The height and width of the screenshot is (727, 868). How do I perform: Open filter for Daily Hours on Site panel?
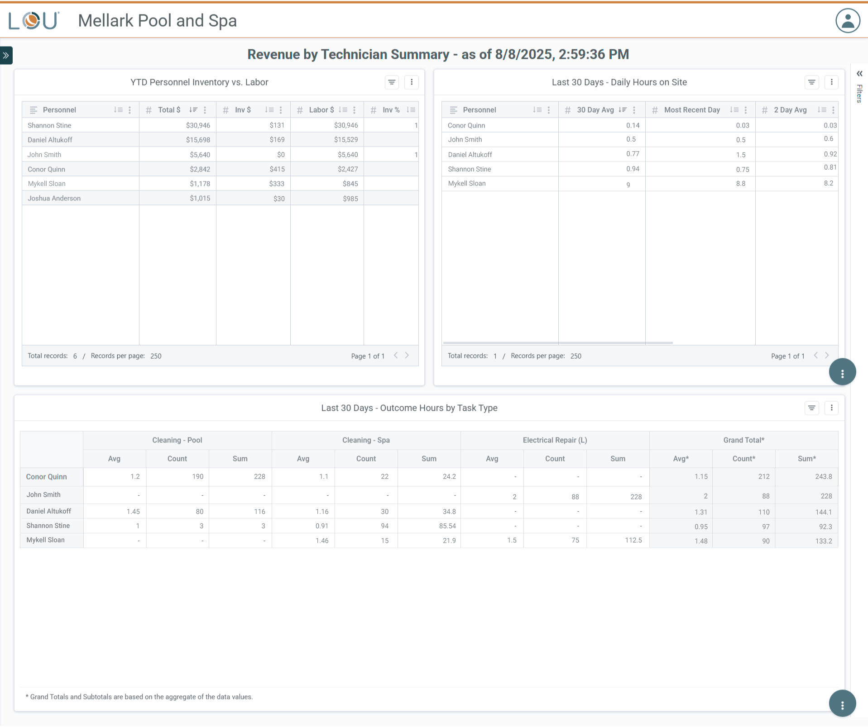click(811, 82)
